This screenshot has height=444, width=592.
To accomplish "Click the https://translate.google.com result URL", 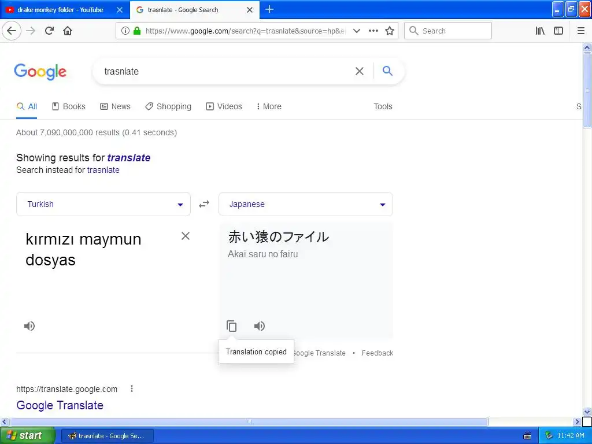I will coord(66,389).
